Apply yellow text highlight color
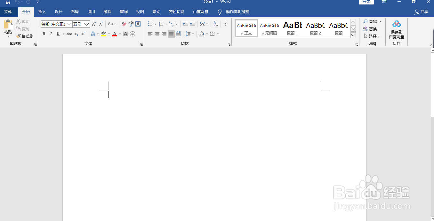This screenshot has width=434, height=221. pyautogui.click(x=103, y=34)
